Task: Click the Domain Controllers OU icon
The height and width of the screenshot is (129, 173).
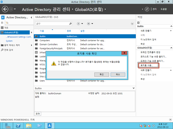Action: [36, 44]
